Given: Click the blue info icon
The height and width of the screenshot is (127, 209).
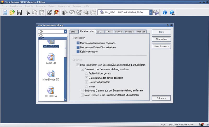Looking at the screenshot, I should pos(165,12).
